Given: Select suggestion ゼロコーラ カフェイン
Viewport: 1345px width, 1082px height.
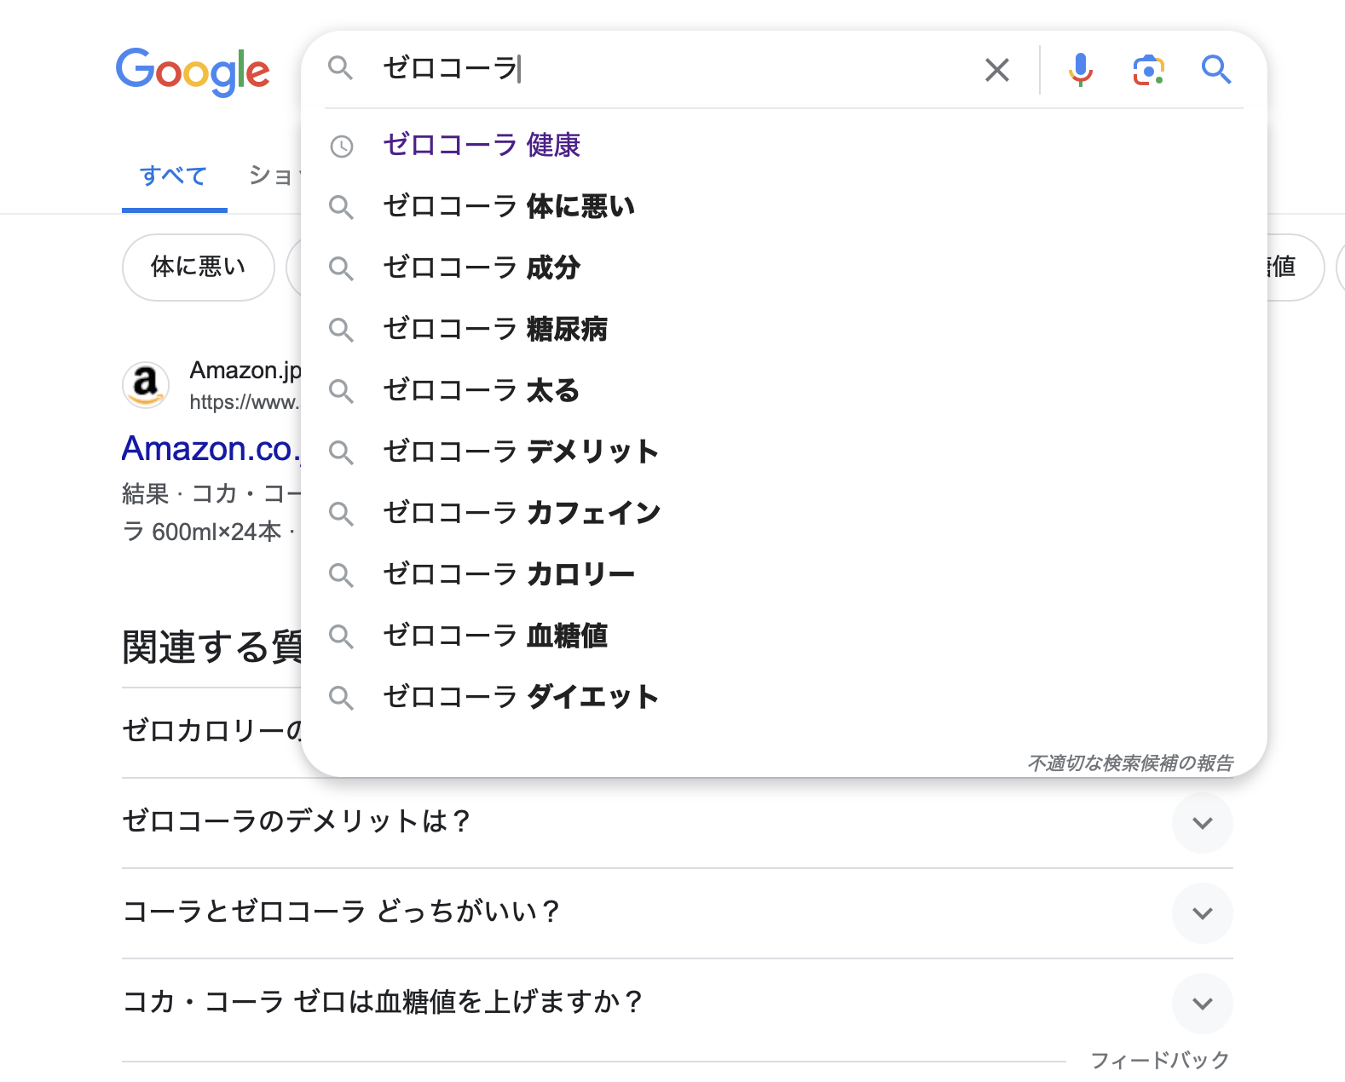Looking at the screenshot, I should click(x=783, y=514).
